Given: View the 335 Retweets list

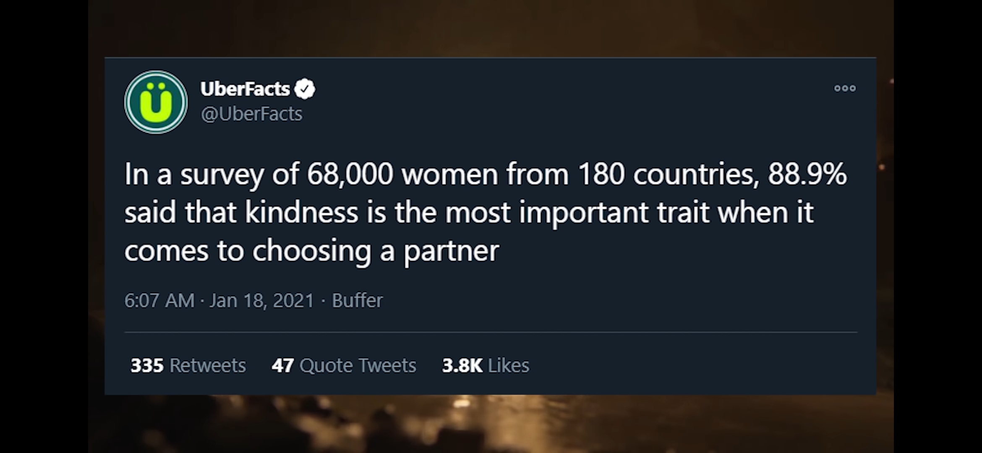Looking at the screenshot, I should [x=188, y=365].
